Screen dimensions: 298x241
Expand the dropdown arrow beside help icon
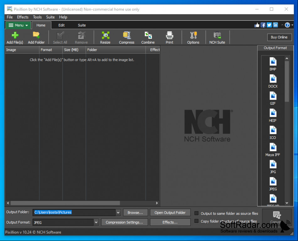click(292, 25)
